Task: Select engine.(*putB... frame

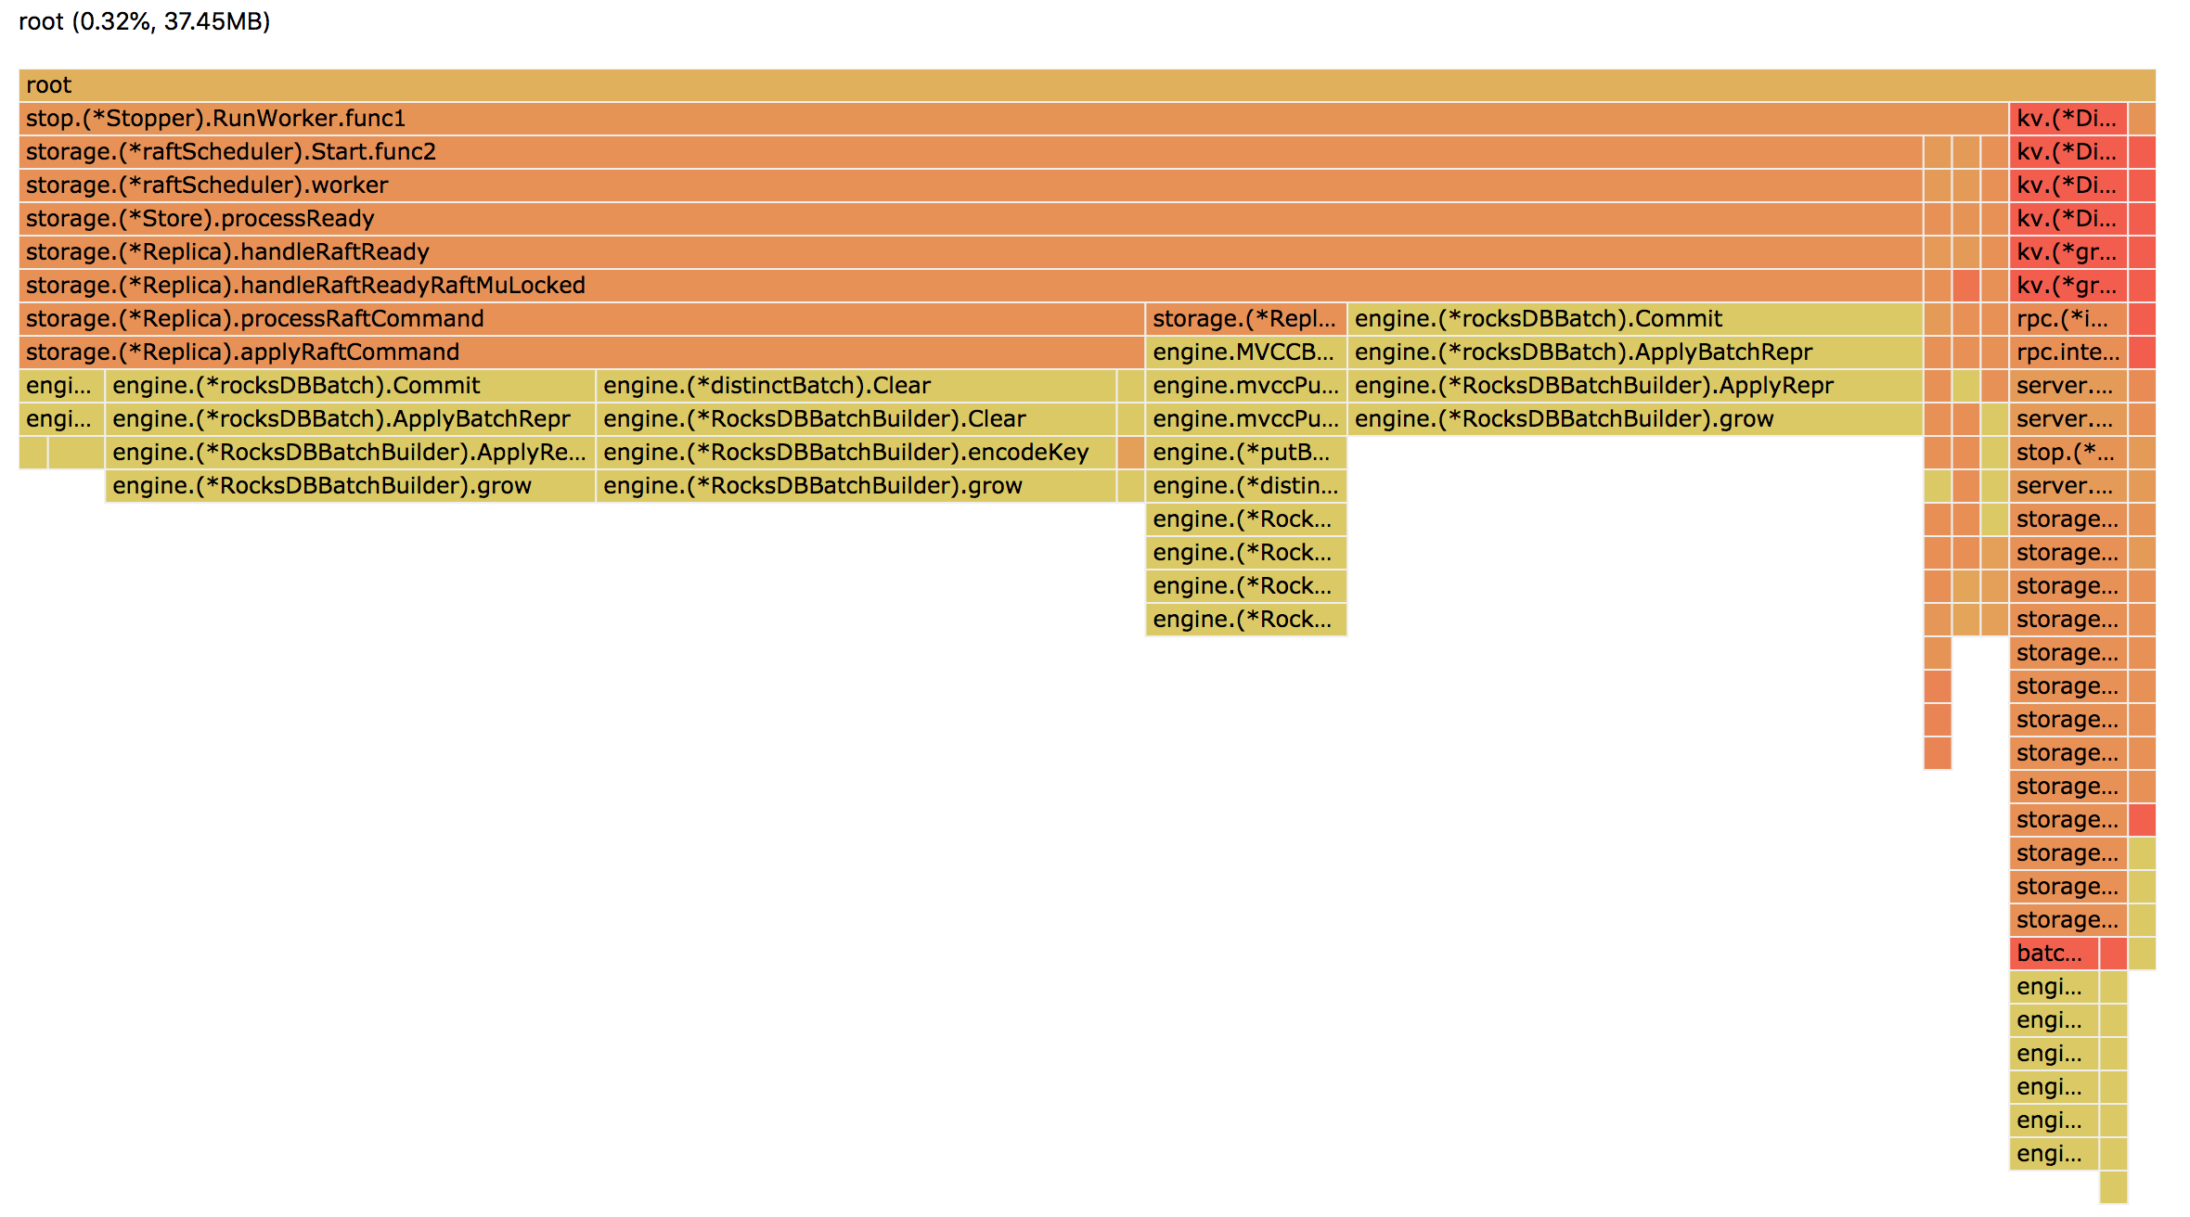Action: [x=1245, y=453]
